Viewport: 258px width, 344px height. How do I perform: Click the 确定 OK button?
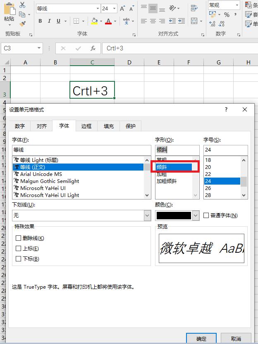pyautogui.click(x=201, y=339)
